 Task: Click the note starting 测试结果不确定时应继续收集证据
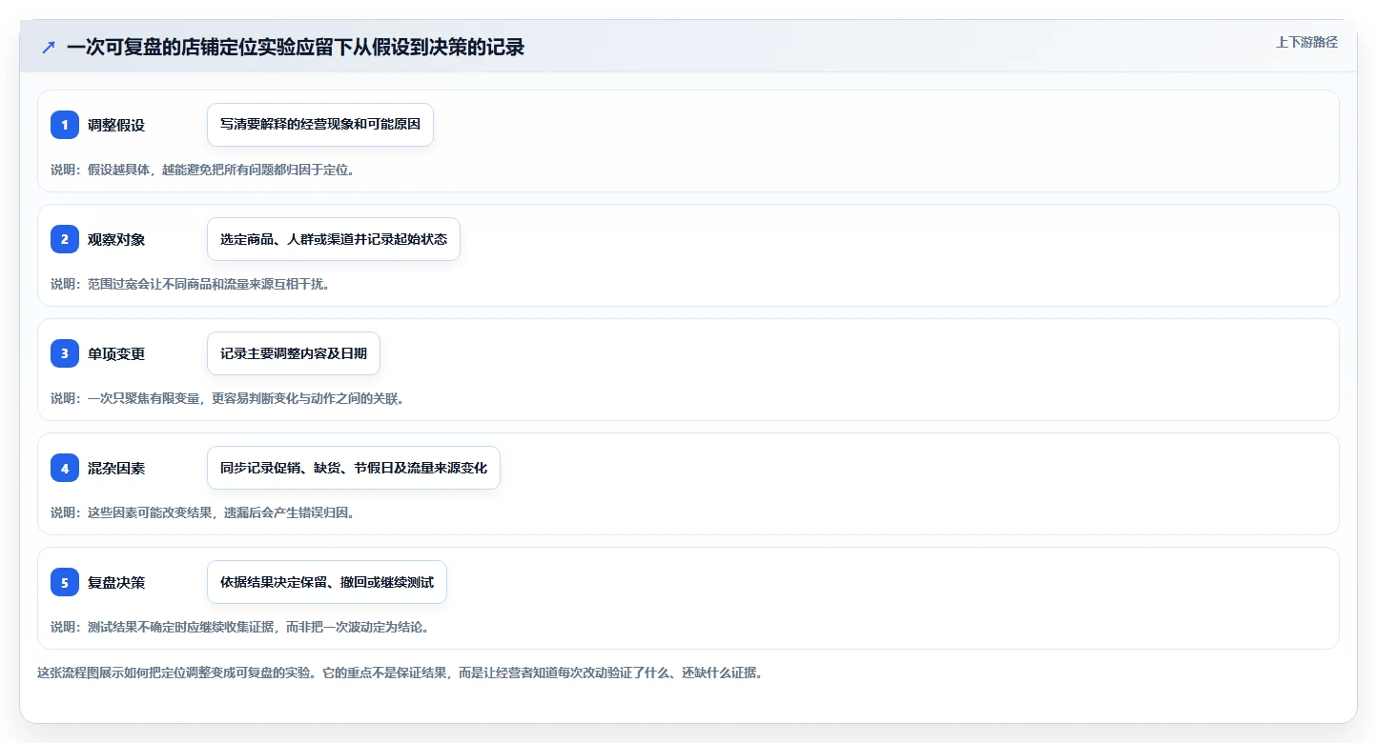240,627
